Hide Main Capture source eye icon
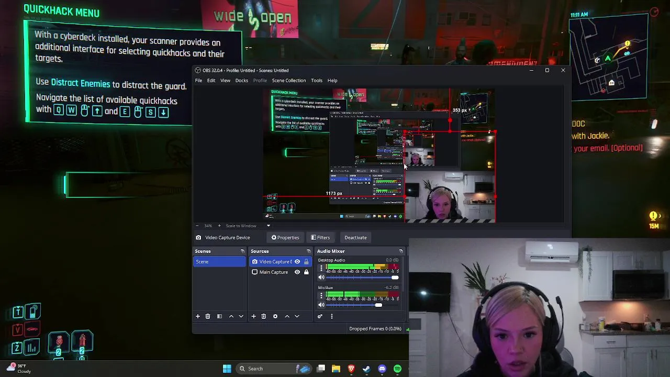This screenshot has width=670, height=377. [x=297, y=272]
